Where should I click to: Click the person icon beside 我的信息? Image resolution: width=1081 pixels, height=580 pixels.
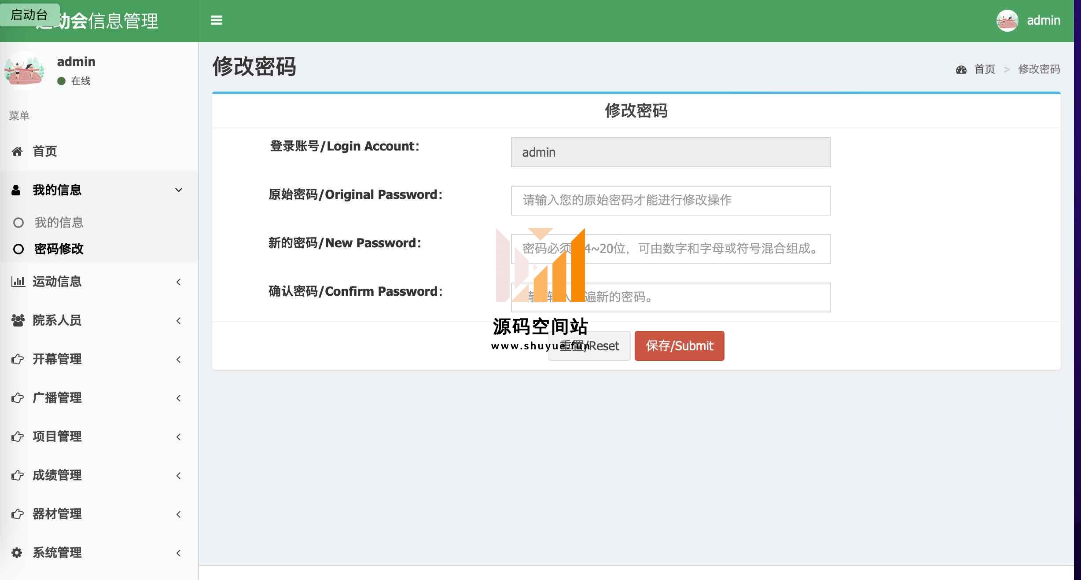[16, 190]
